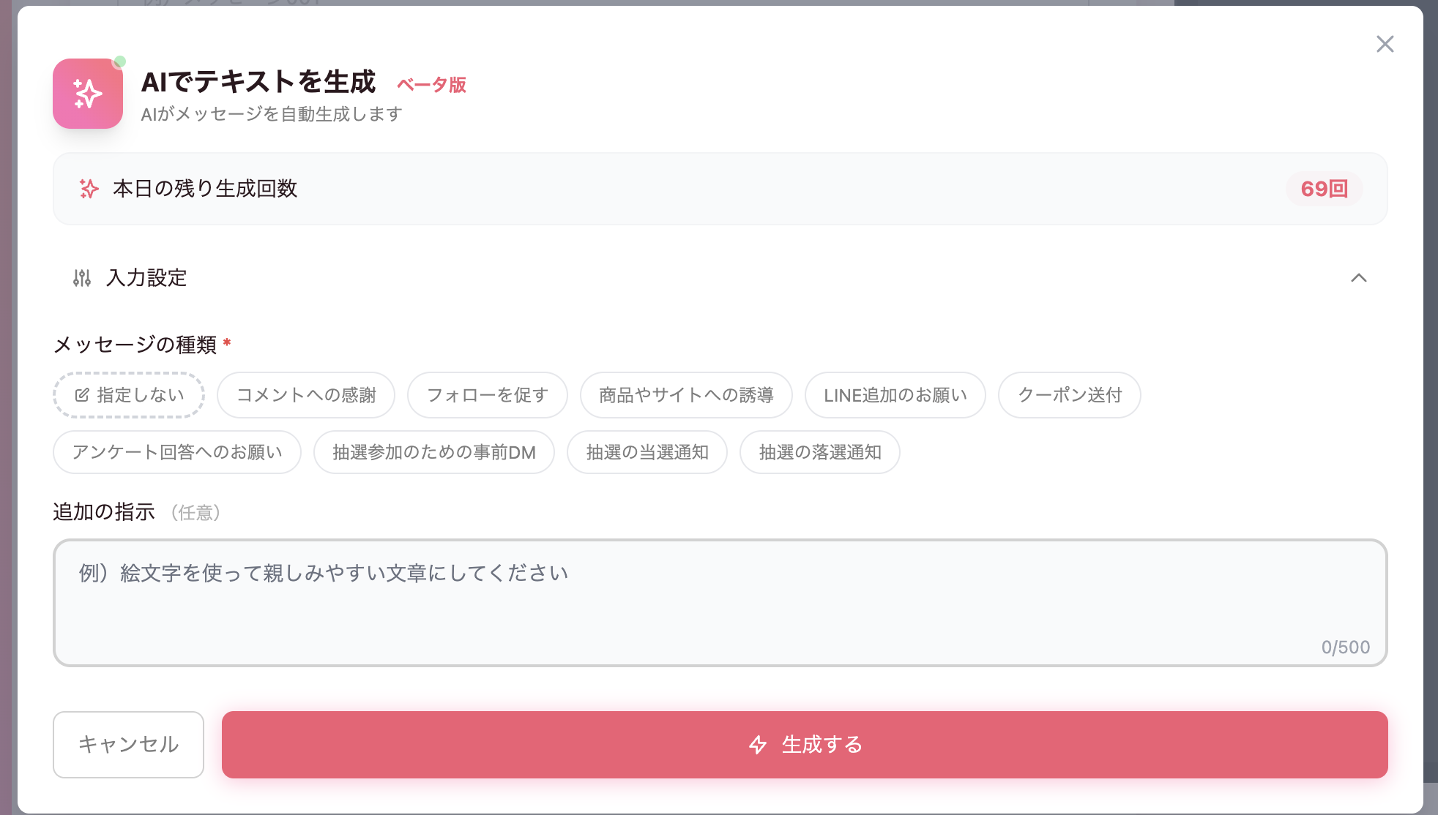Close the AI text generation dialog
The width and height of the screenshot is (1438, 815).
click(x=1385, y=44)
